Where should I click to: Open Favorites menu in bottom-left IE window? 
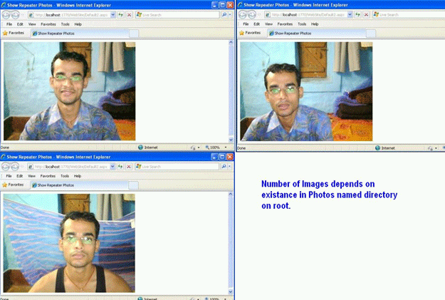point(48,176)
